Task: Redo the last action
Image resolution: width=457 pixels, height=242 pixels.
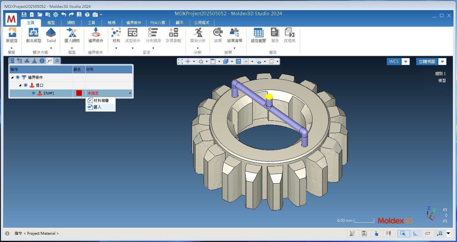Action: pyautogui.click(x=71, y=15)
